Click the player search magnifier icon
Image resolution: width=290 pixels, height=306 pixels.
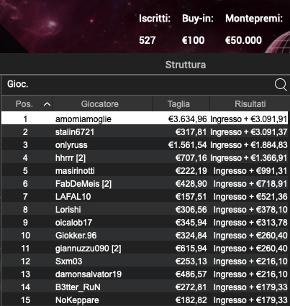click(281, 85)
